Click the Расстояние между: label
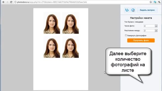Image resolution: width=162 pixels, height=91 pixels. (132, 31)
